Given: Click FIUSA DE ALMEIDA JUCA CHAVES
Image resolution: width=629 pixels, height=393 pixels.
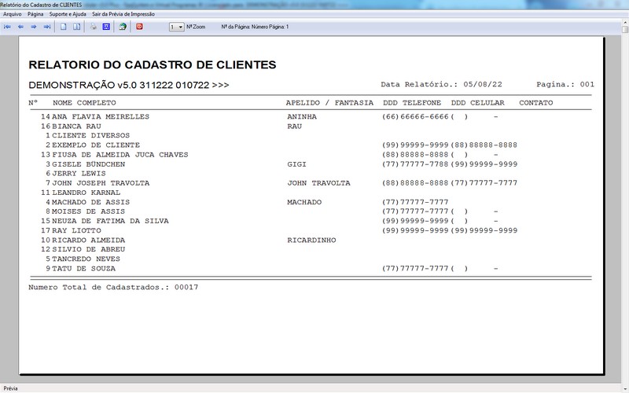Looking at the screenshot, I should [120, 155].
